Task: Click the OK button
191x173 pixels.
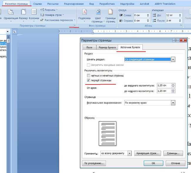Action: click(153, 163)
